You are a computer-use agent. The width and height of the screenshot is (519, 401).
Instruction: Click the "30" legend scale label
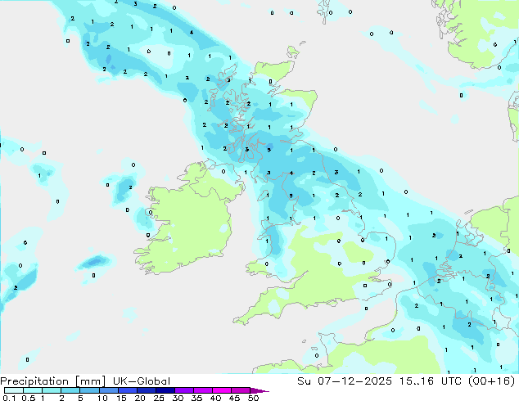(x=178, y=398)
